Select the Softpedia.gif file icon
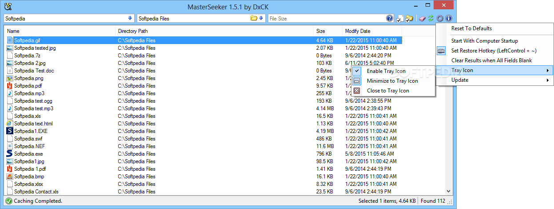554x209 pixels. coord(10,40)
